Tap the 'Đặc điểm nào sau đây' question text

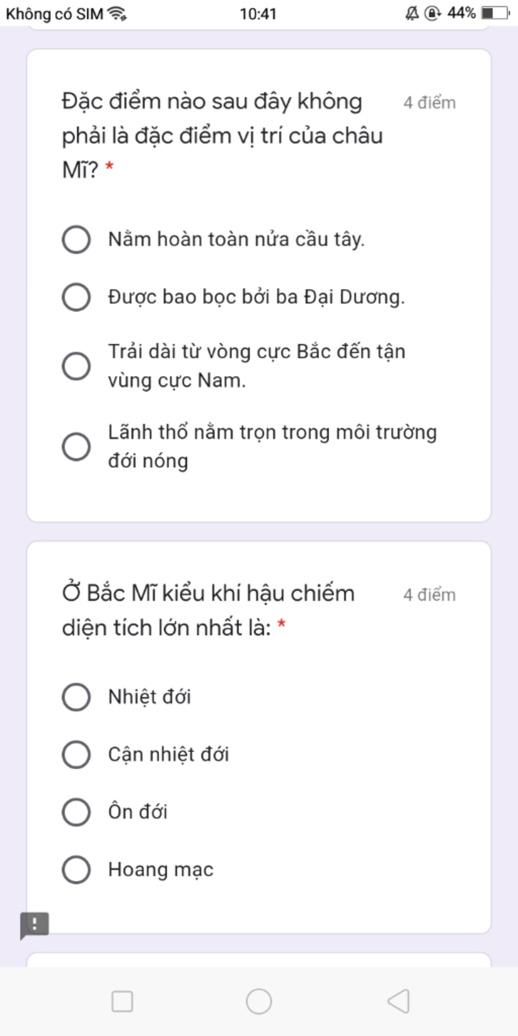[x=222, y=135]
